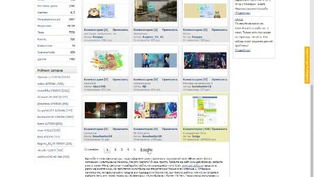314x177 pixels.
Task: Go to page 2 of themes
Action: pos(115,149)
